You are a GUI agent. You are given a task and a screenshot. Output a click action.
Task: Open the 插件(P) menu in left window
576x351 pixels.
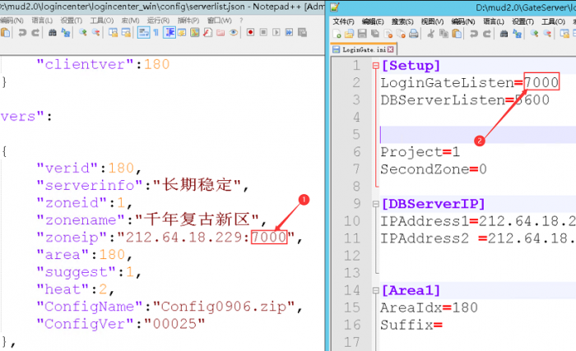tap(187, 21)
